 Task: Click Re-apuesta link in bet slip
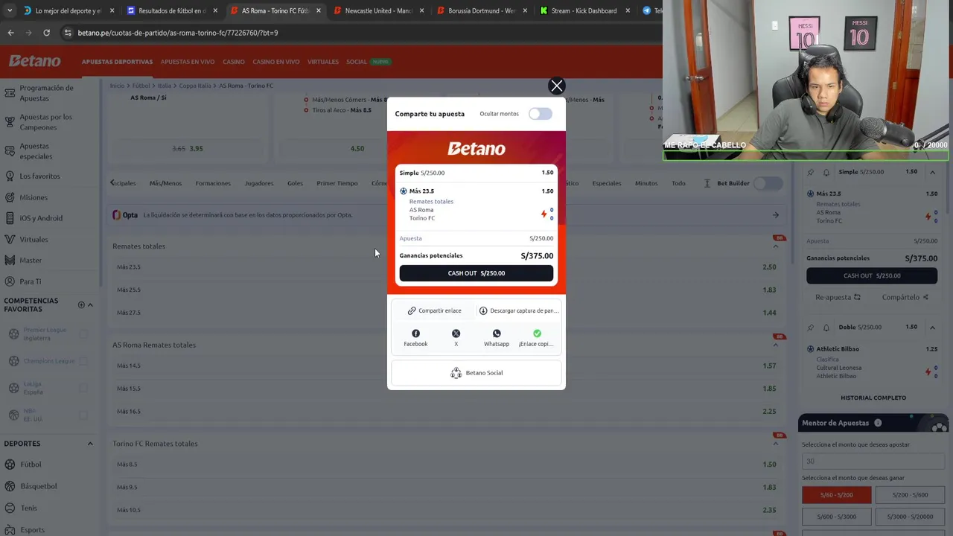(x=838, y=297)
